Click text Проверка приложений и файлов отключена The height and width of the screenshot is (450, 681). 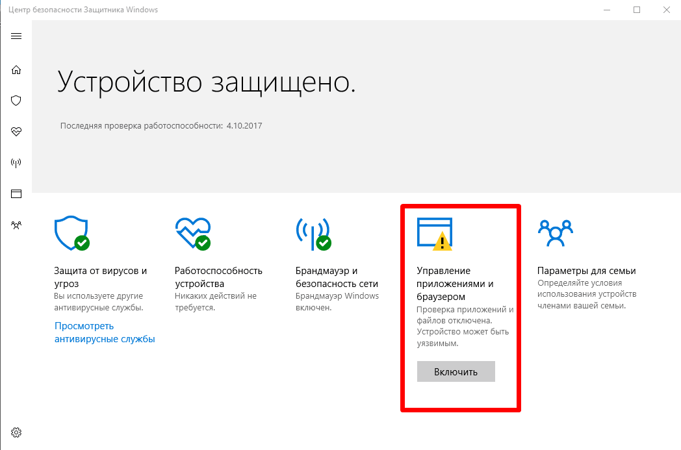(x=465, y=315)
